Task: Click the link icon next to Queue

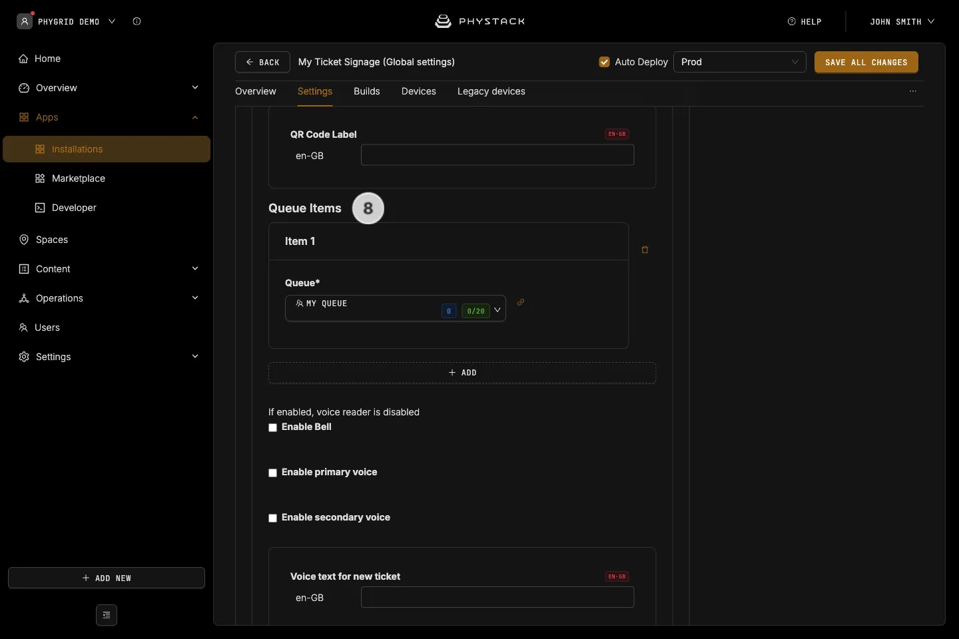Action: (521, 302)
